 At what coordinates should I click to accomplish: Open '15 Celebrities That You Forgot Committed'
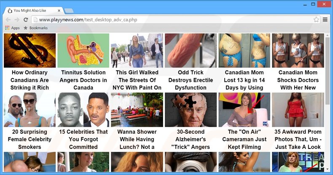83,139
